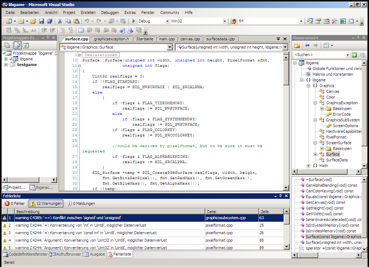Open the Surface member function dropdown
369x267 pixels.
(285, 47)
